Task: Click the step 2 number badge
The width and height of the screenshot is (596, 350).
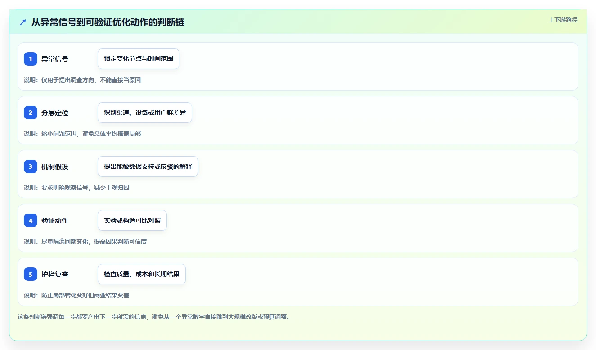Action: coord(31,113)
